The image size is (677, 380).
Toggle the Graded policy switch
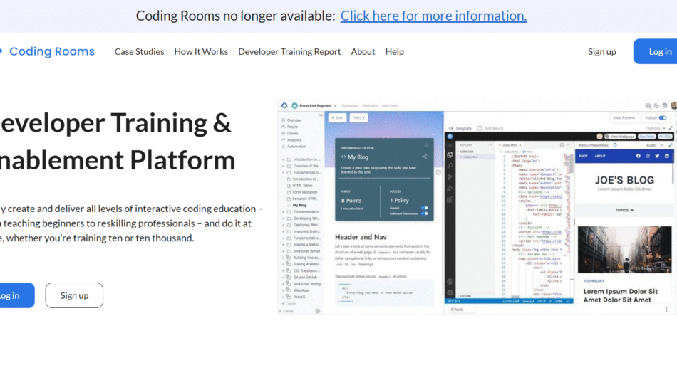[424, 209]
